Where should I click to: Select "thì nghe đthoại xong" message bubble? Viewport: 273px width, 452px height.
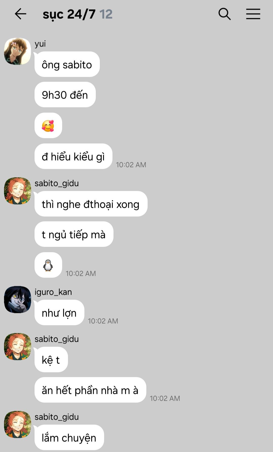(91, 204)
